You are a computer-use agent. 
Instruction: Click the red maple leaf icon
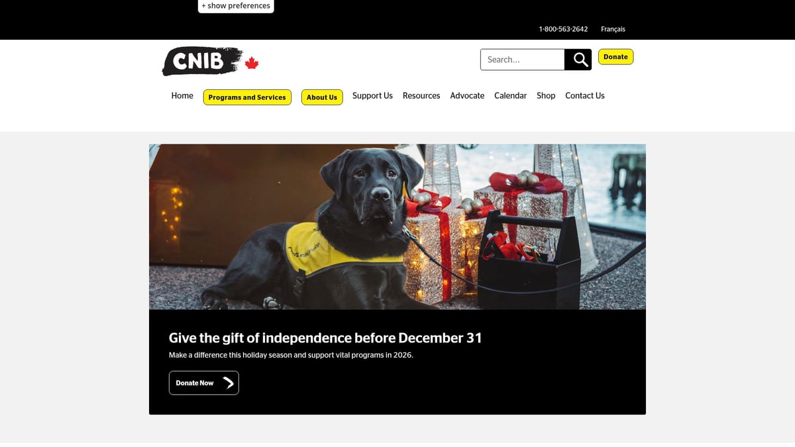252,64
